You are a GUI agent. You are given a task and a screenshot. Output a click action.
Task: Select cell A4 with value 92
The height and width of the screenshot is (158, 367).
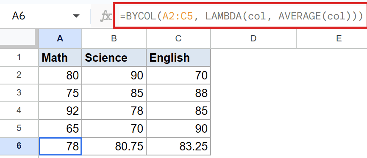[x=60, y=111]
